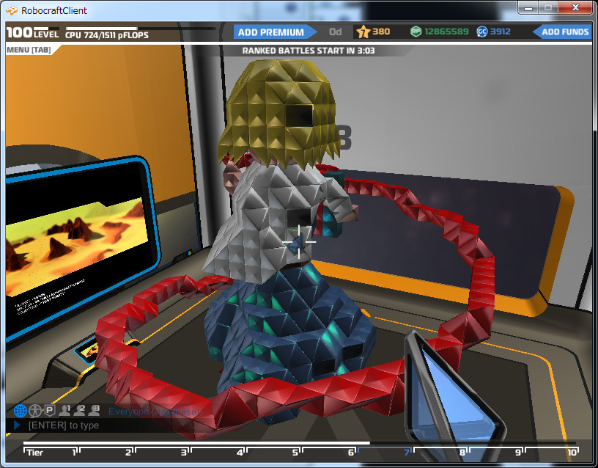
Task: Select the person-in-circle chat channel icon
Action: point(35,411)
